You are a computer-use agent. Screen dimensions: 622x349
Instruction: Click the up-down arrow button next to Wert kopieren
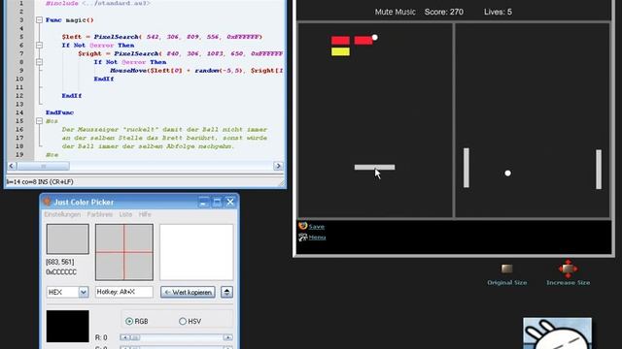[x=226, y=292]
